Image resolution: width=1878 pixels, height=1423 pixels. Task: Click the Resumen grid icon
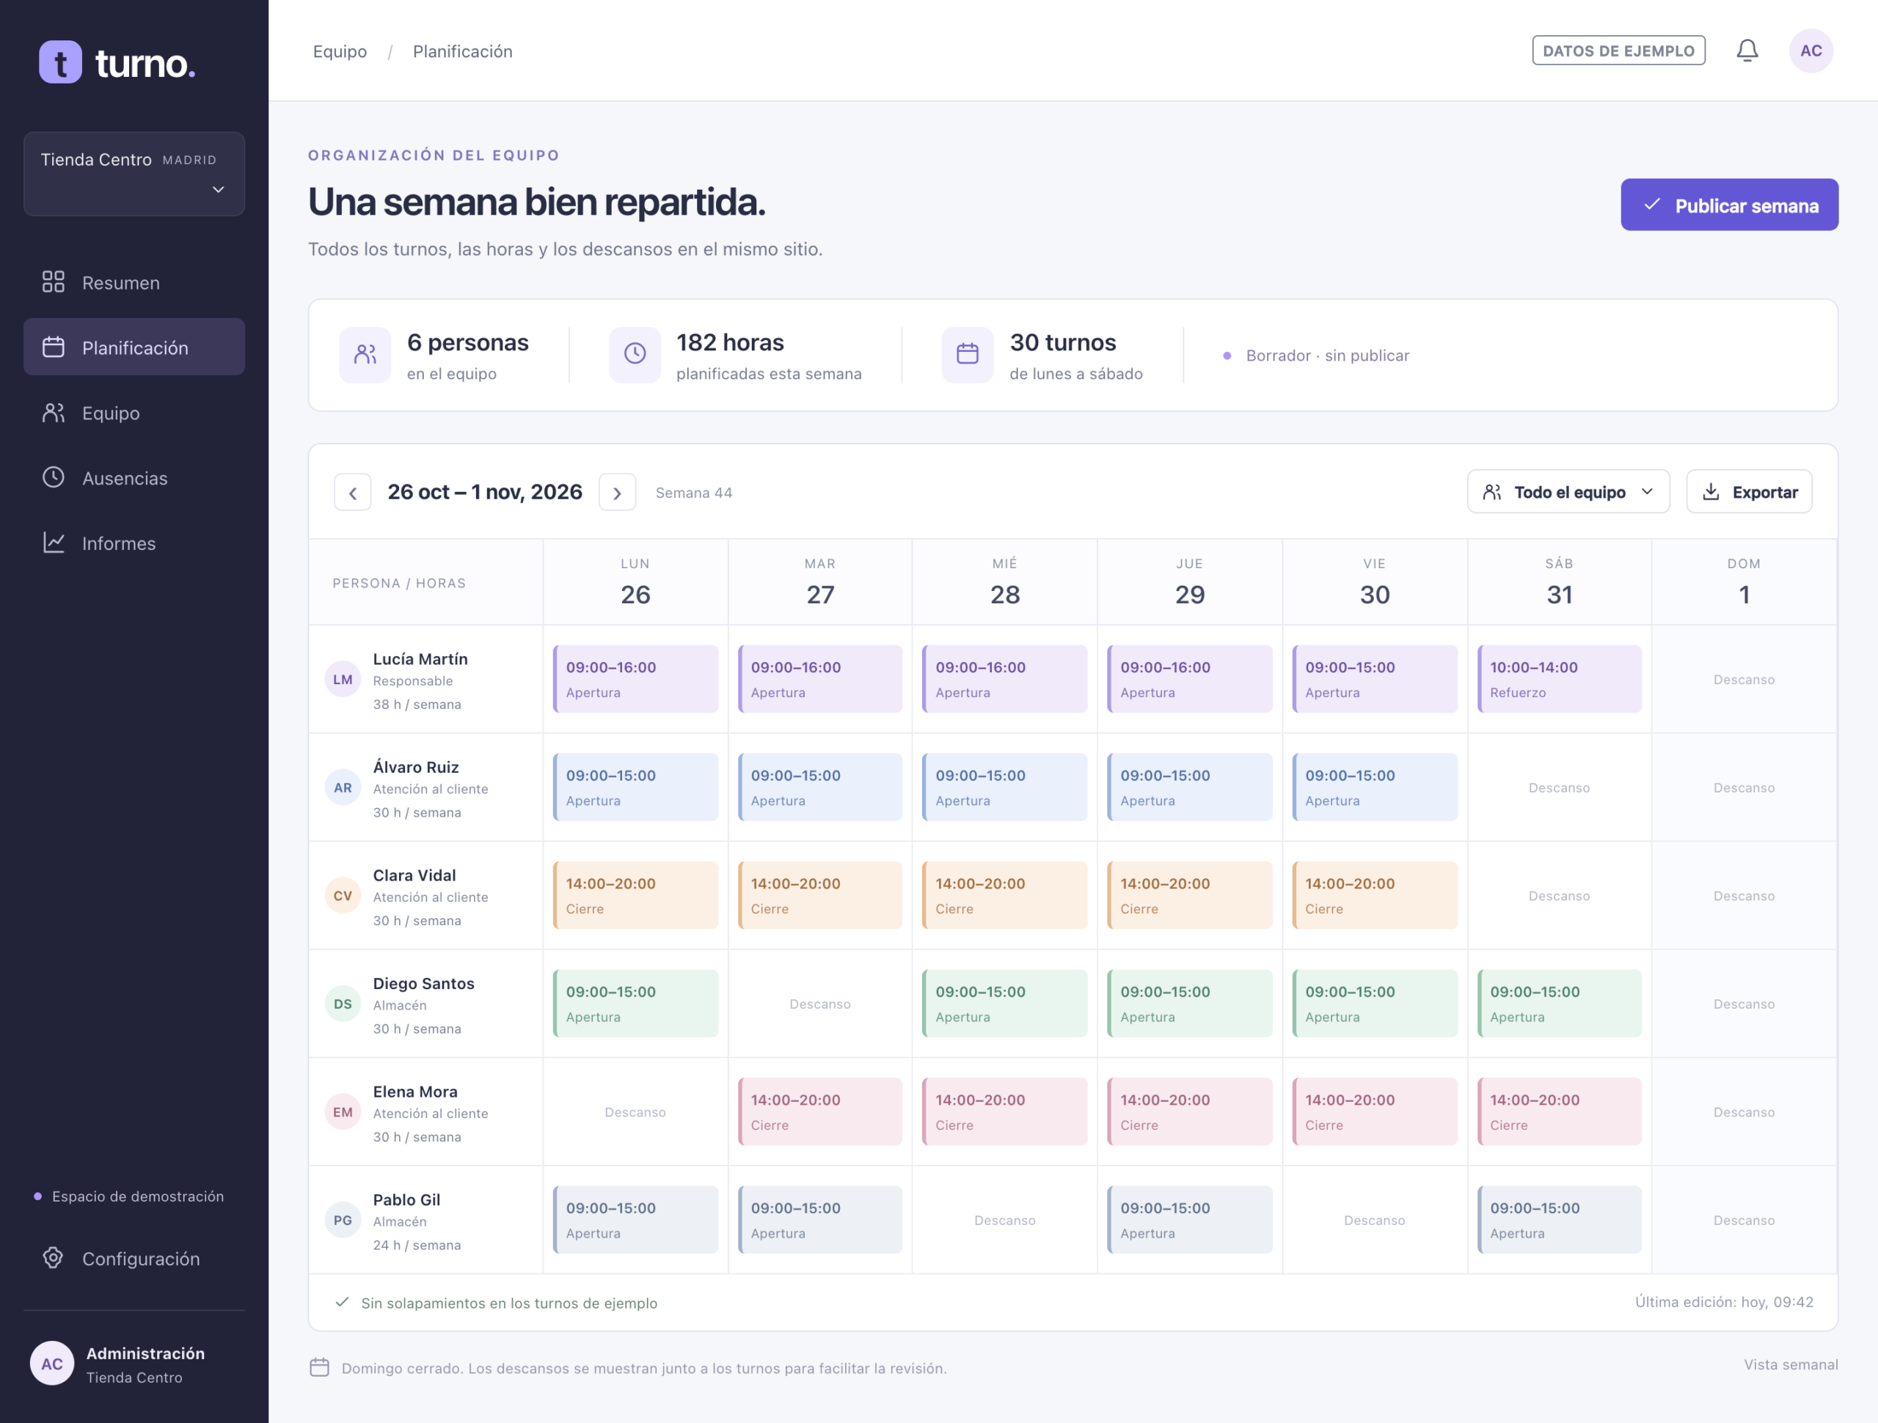54,282
